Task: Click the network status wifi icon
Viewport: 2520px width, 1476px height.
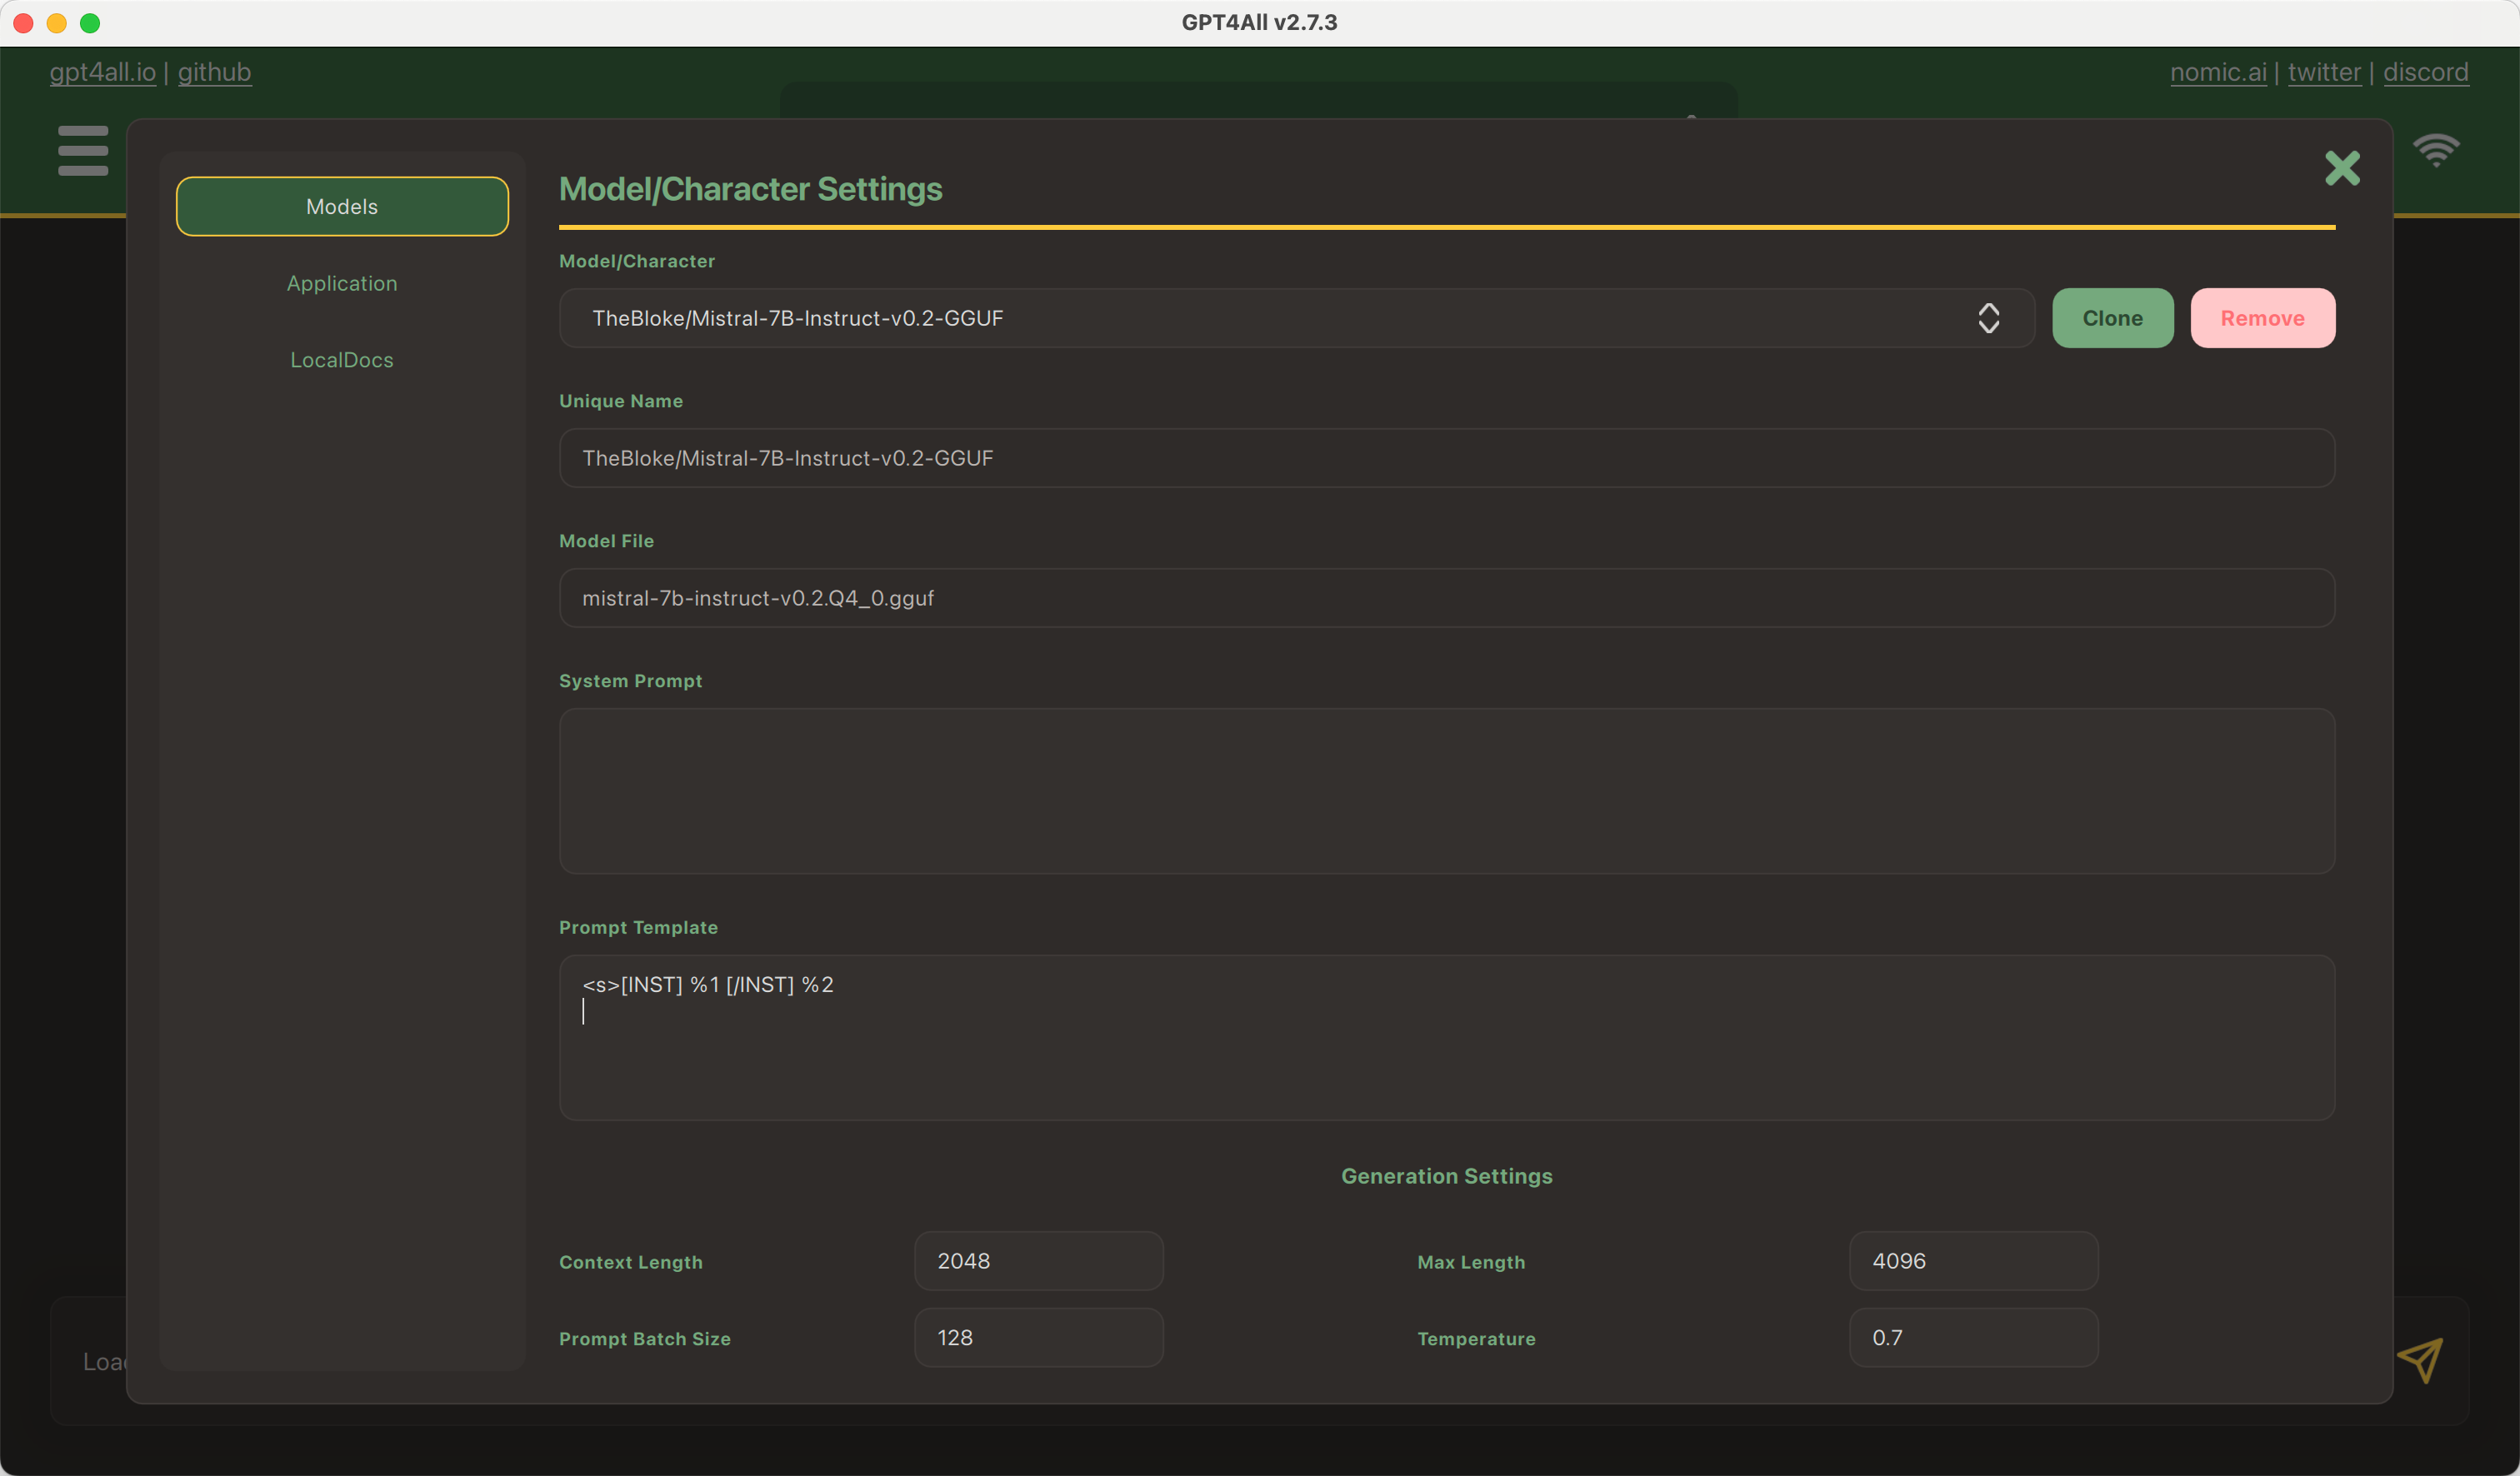Action: [x=2435, y=151]
